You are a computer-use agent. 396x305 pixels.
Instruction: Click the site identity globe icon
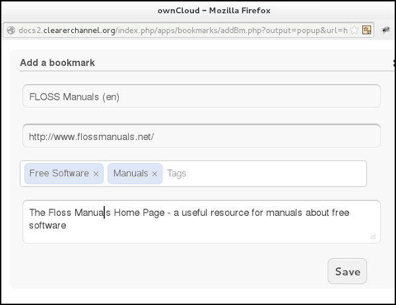(x=10, y=30)
